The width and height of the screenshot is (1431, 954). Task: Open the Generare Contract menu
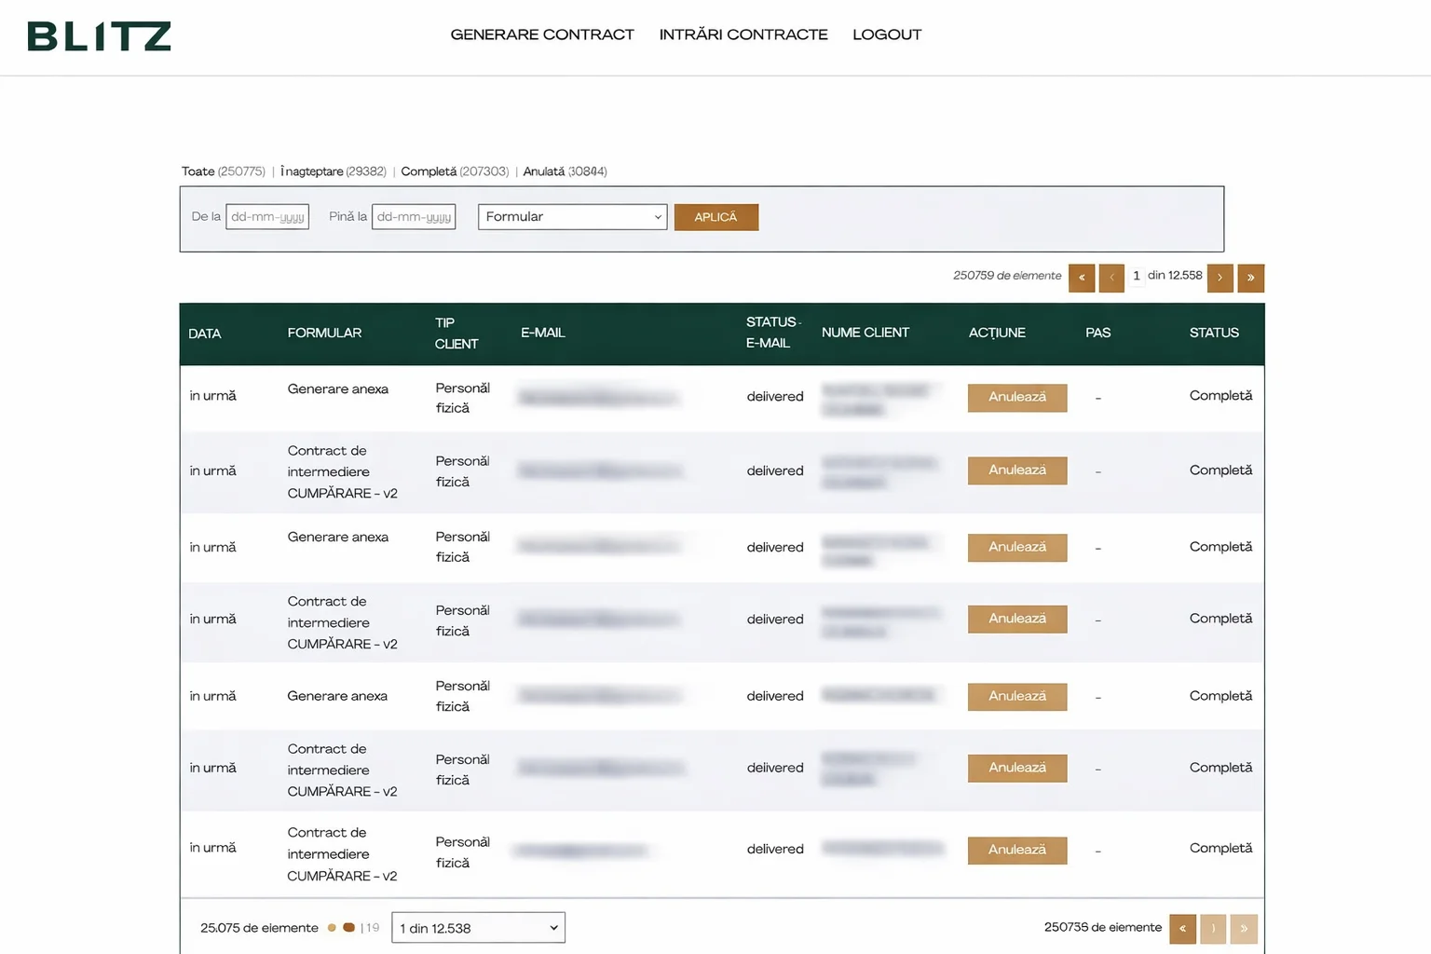click(x=541, y=34)
